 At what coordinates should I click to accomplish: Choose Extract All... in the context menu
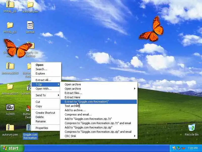(x=46, y=80)
